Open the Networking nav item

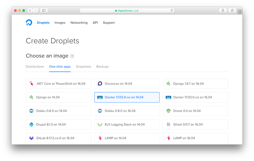79,23
